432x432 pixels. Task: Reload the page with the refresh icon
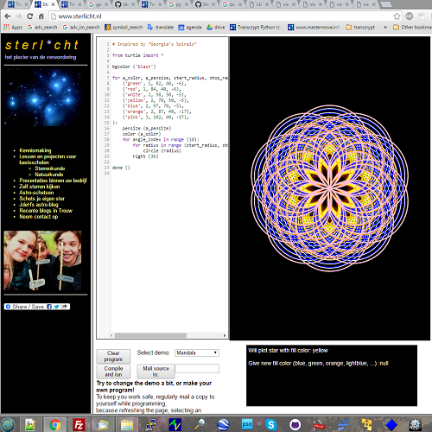pos(30,16)
